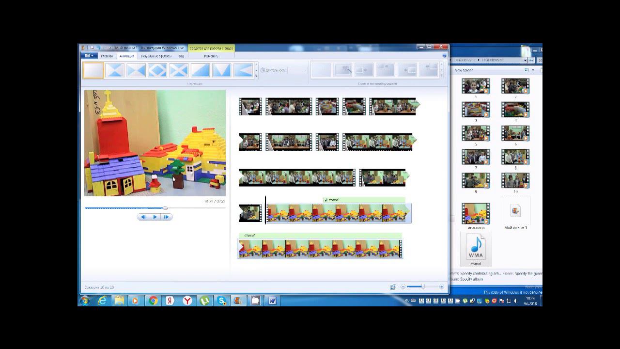The width and height of the screenshot is (620, 349).
Task: Select video file 9 in Explorer
Action: point(476,181)
